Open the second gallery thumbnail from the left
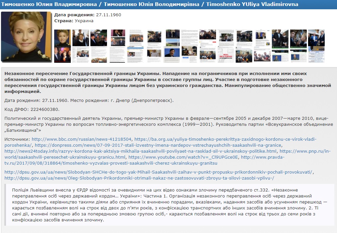 (81, 46)
